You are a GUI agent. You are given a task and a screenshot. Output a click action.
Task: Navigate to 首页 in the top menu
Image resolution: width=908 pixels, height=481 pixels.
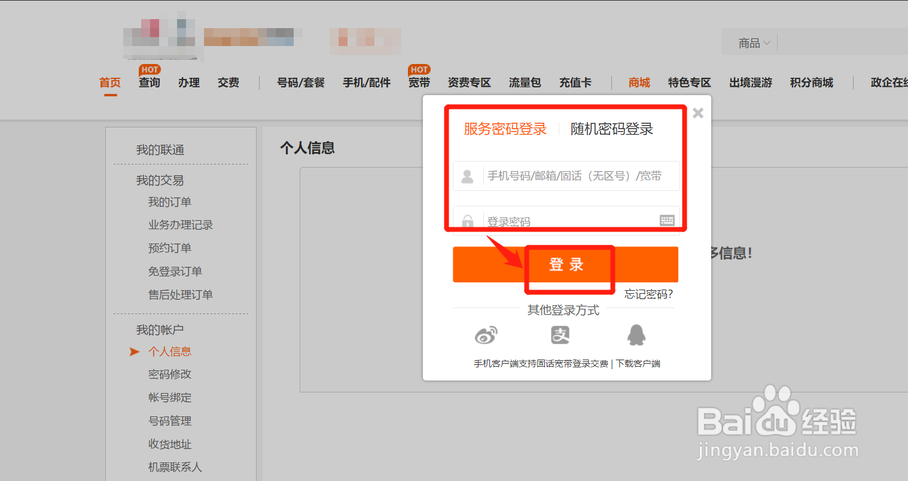(x=109, y=83)
